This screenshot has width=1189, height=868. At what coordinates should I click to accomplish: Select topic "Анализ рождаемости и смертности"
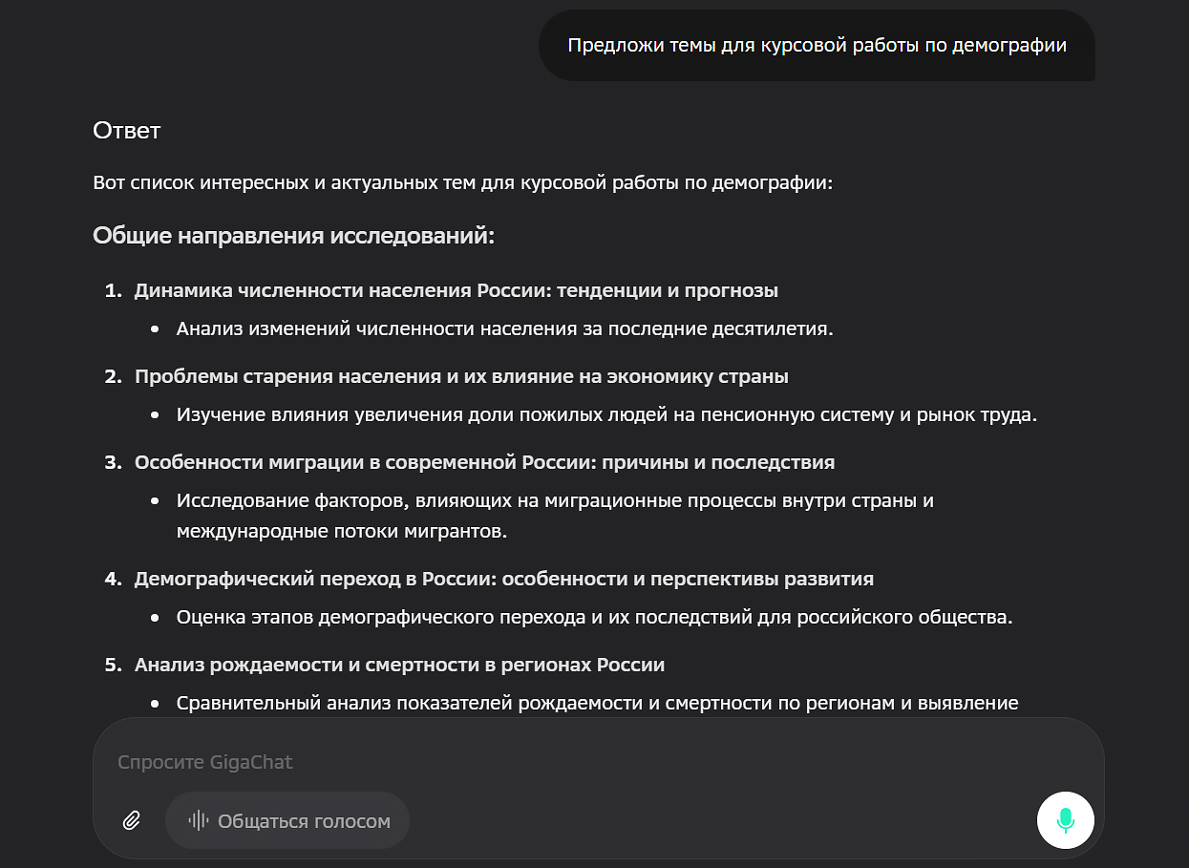coord(401,664)
